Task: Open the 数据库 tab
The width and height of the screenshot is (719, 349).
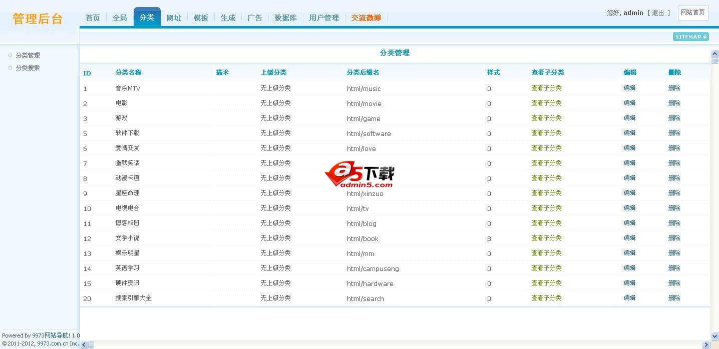Action: click(285, 17)
